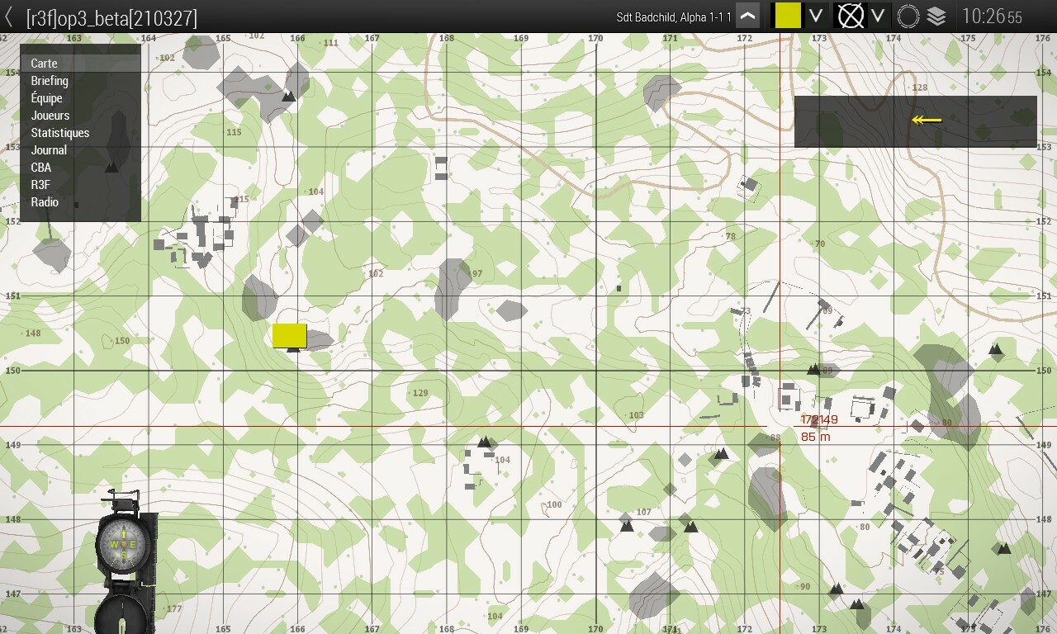Screen dimensions: 1057x634
Task: Click the ring icon beside the layers icon
Action: pos(908,17)
